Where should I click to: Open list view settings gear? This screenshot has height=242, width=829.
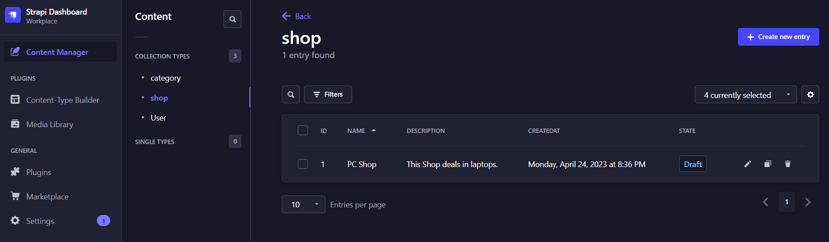click(810, 94)
